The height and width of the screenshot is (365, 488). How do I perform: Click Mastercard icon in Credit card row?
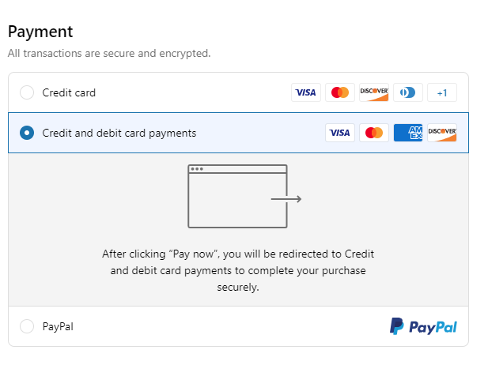pyautogui.click(x=340, y=92)
